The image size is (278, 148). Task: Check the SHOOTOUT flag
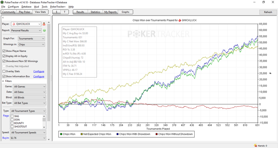12,127
